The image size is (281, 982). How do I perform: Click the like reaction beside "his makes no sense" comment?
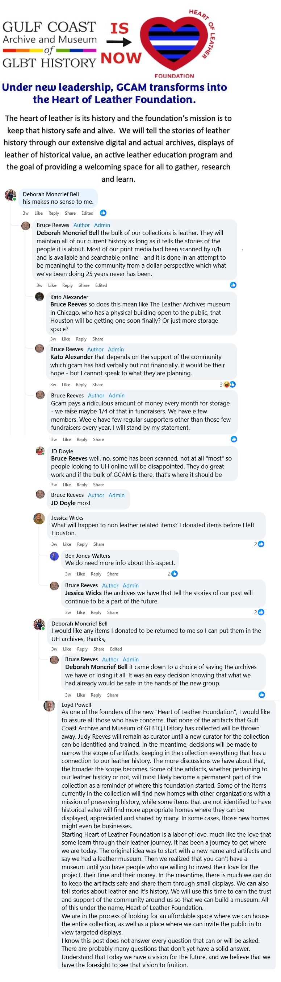103,213
